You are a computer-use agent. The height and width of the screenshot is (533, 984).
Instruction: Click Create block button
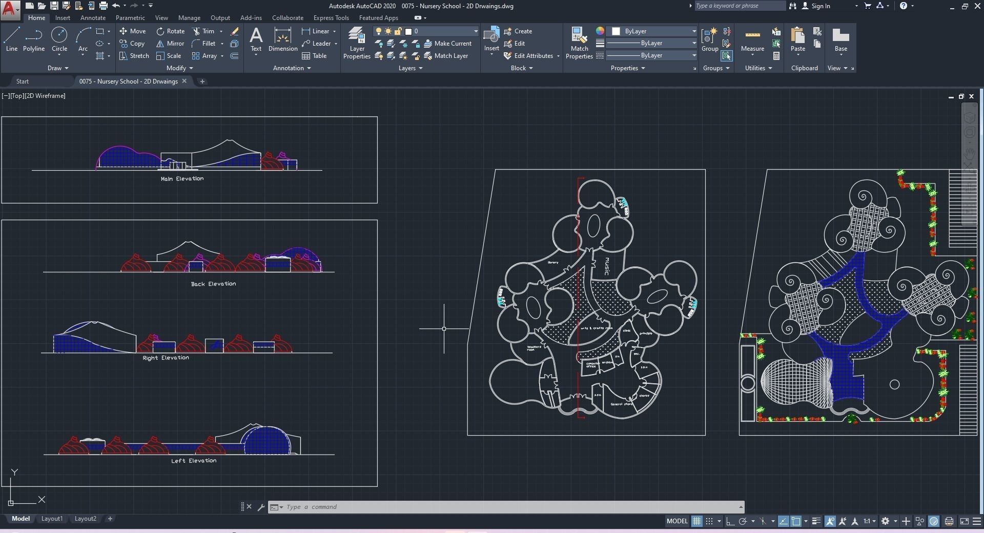click(x=518, y=31)
